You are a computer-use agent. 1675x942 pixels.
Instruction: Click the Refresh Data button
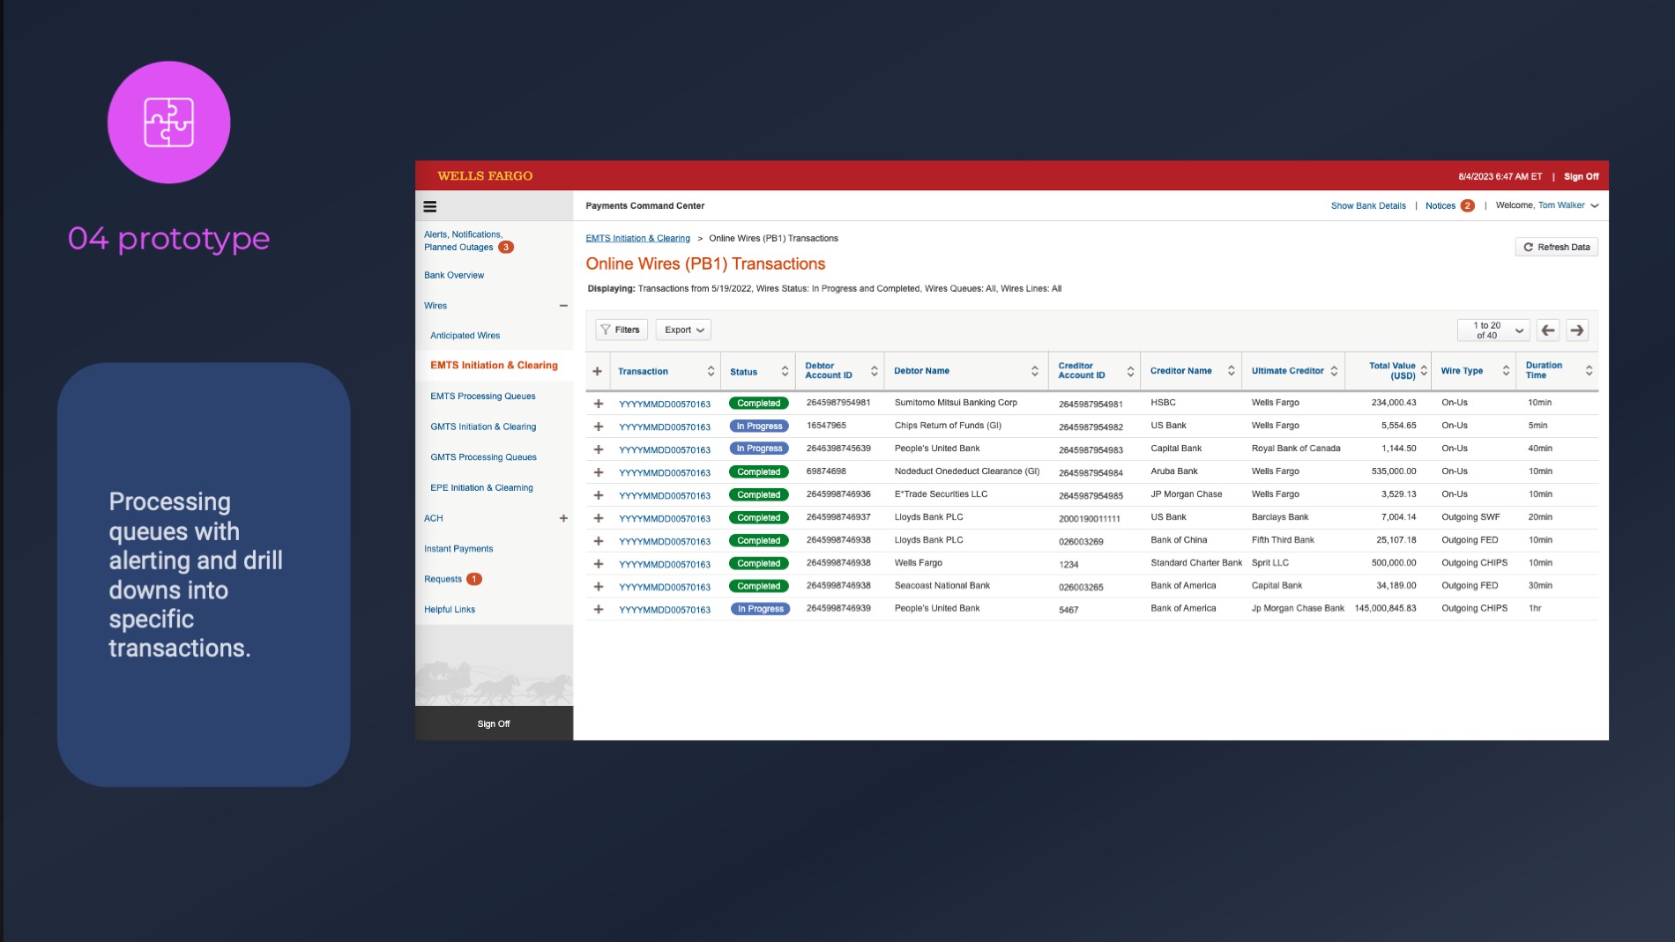coord(1556,248)
